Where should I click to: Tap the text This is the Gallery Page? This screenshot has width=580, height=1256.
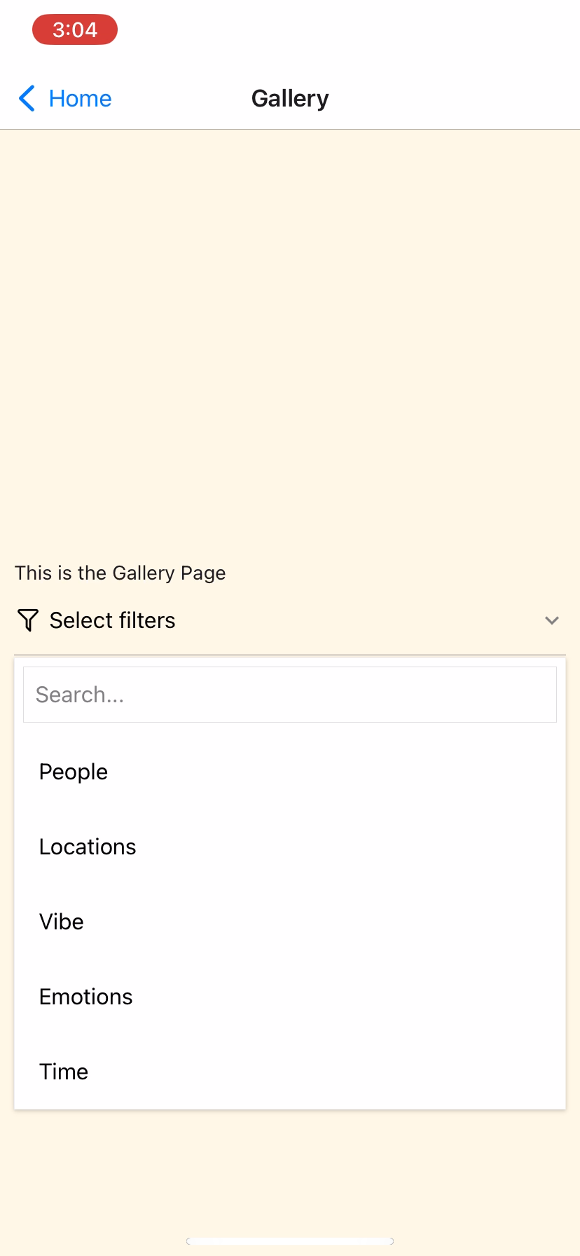tap(120, 573)
